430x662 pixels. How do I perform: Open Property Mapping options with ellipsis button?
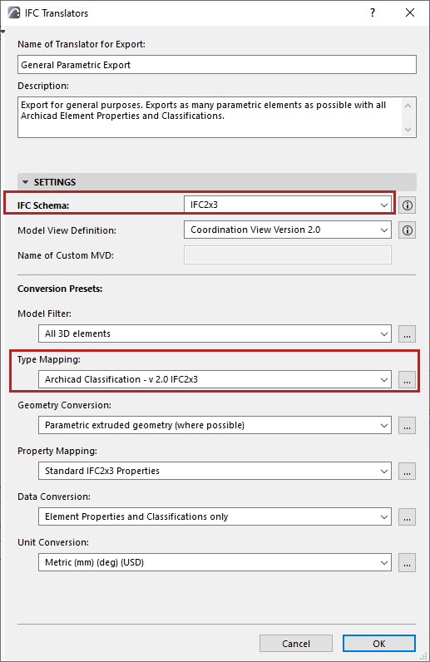[408, 472]
